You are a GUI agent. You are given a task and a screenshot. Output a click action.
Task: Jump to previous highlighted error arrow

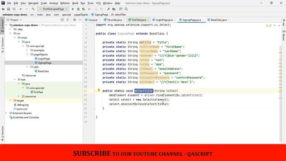pyautogui.click(x=275, y=25)
